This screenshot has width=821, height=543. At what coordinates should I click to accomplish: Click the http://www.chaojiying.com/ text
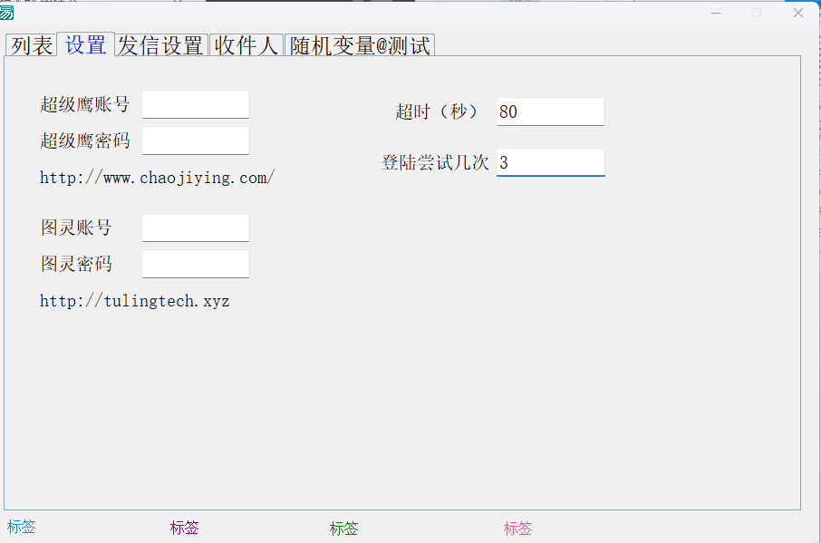pyautogui.click(x=157, y=178)
